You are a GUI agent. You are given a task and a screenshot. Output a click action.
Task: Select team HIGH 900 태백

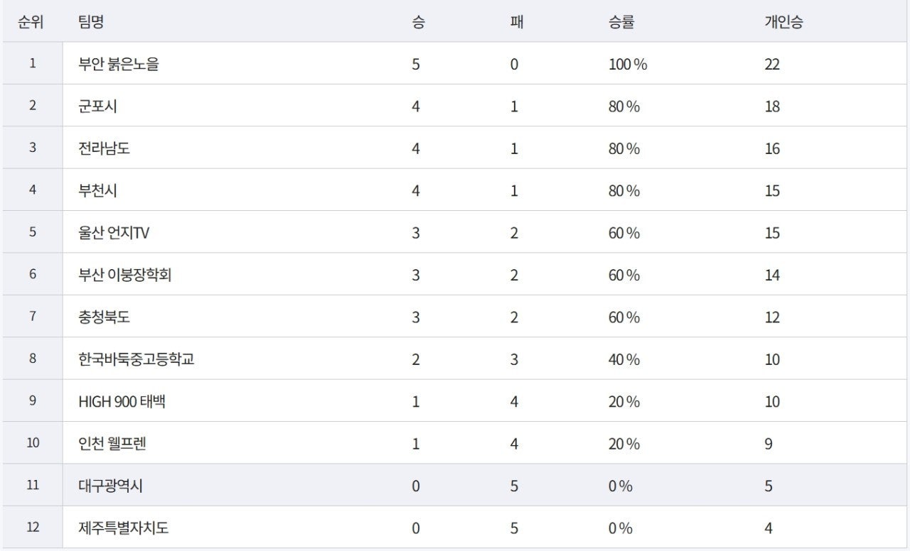(x=122, y=402)
